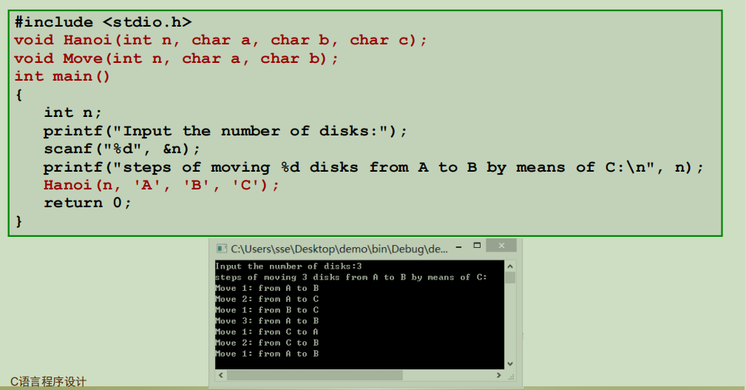Screen dimensions: 746x390
Task: Click the '#include <stdio.h>' code line
Action: click(104, 22)
